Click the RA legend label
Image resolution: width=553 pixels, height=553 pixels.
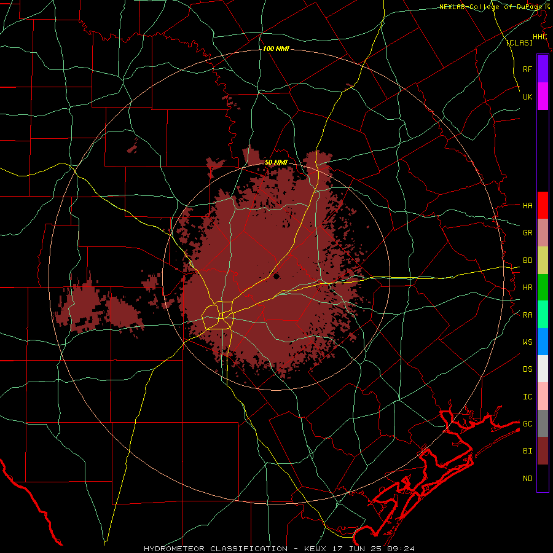[527, 315]
